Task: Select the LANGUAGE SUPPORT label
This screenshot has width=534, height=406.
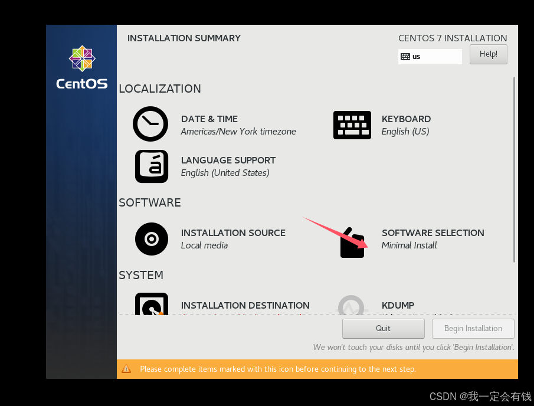Action: 228,160
